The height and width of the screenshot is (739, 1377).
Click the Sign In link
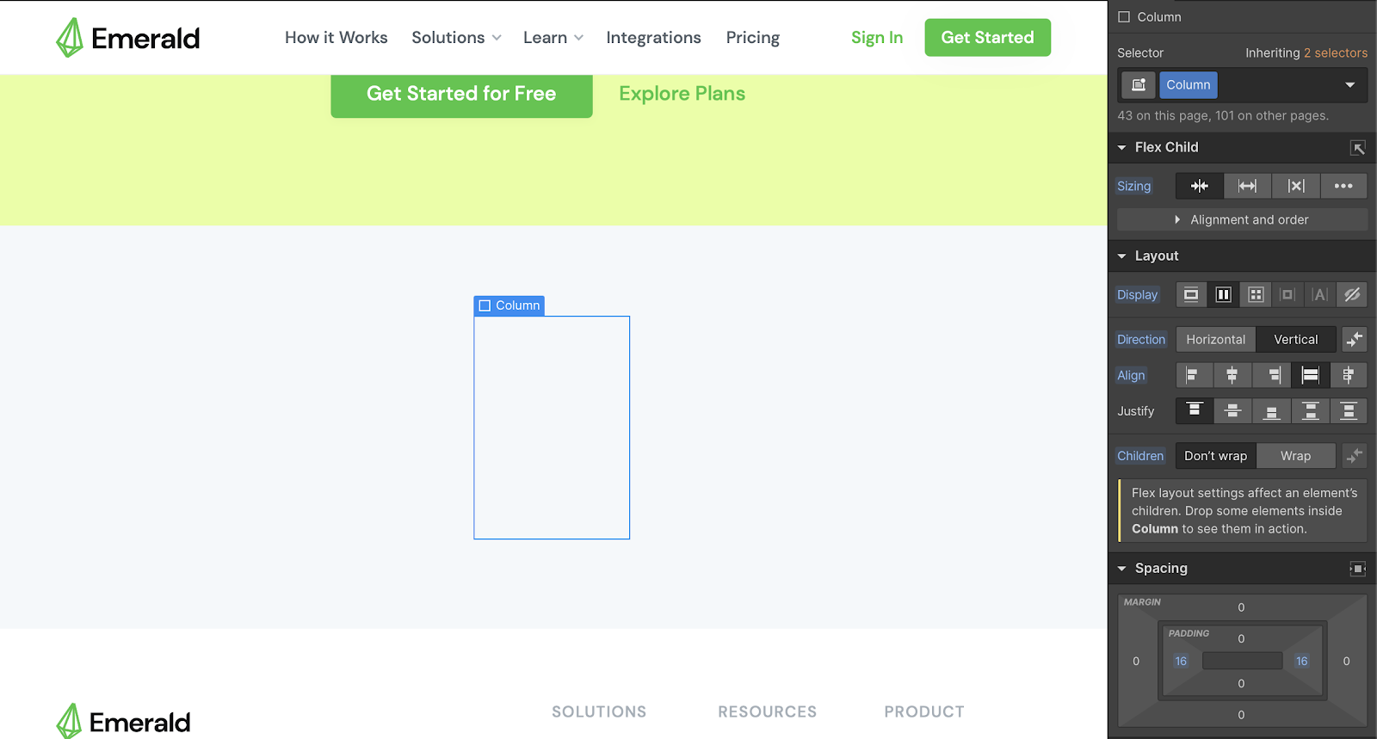coord(877,38)
